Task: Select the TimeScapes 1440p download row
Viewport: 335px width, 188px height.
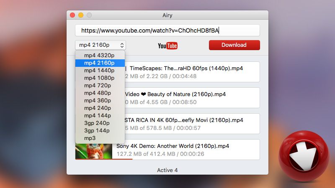Action: click(188, 72)
